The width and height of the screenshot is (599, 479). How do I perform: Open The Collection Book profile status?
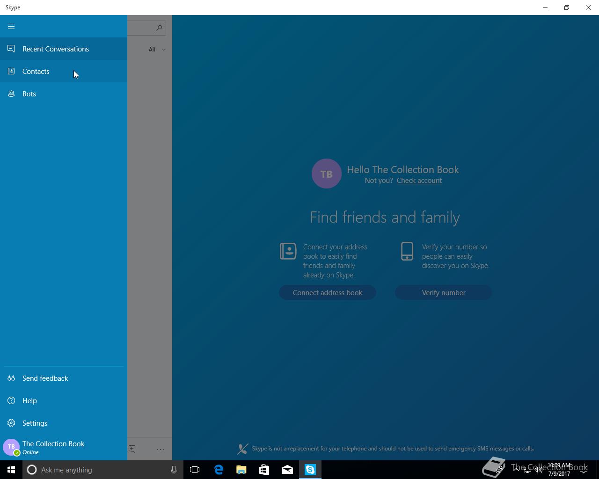click(x=64, y=447)
